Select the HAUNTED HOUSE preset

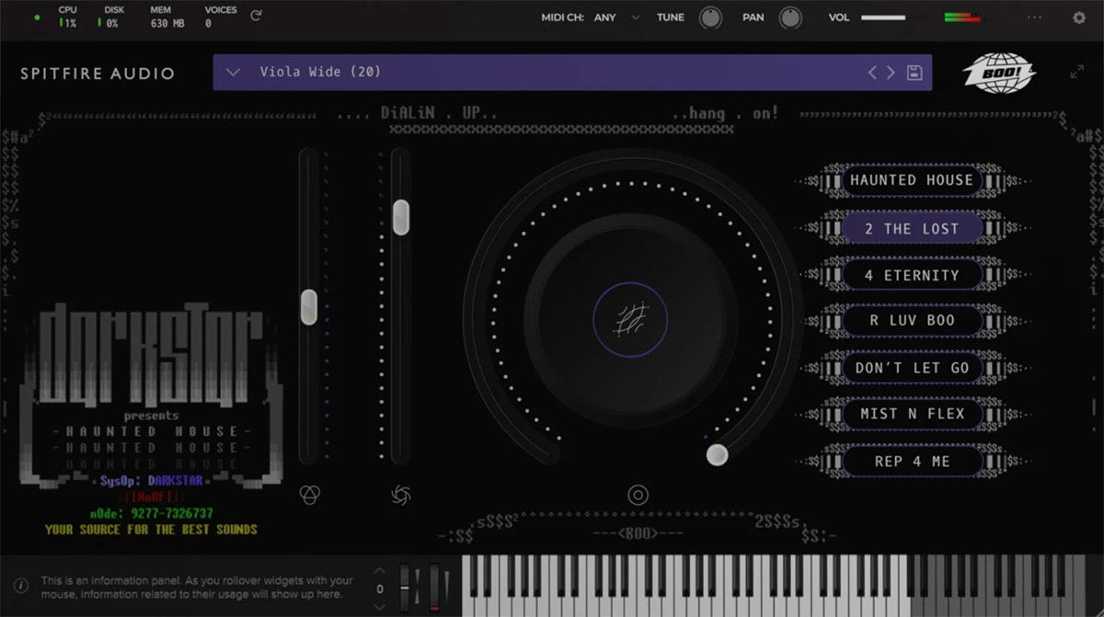(911, 180)
